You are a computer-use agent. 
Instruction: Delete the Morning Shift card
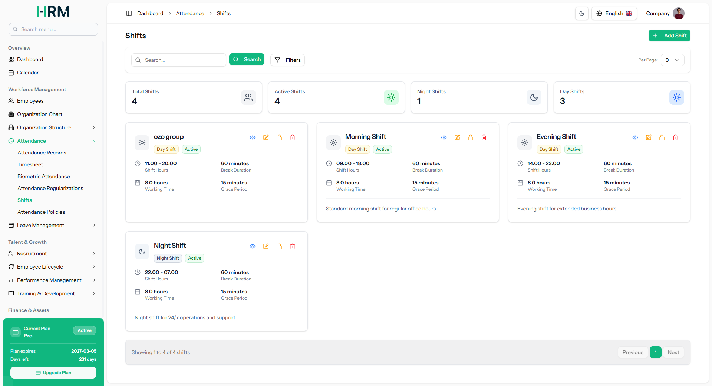pos(484,137)
